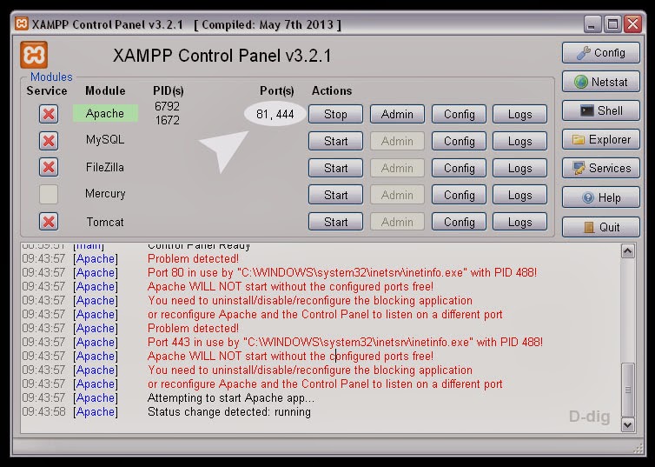Click the Tomcat Admin button
Image resolution: width=655 pixels, height=467 pixels.
tap(397, 222)
